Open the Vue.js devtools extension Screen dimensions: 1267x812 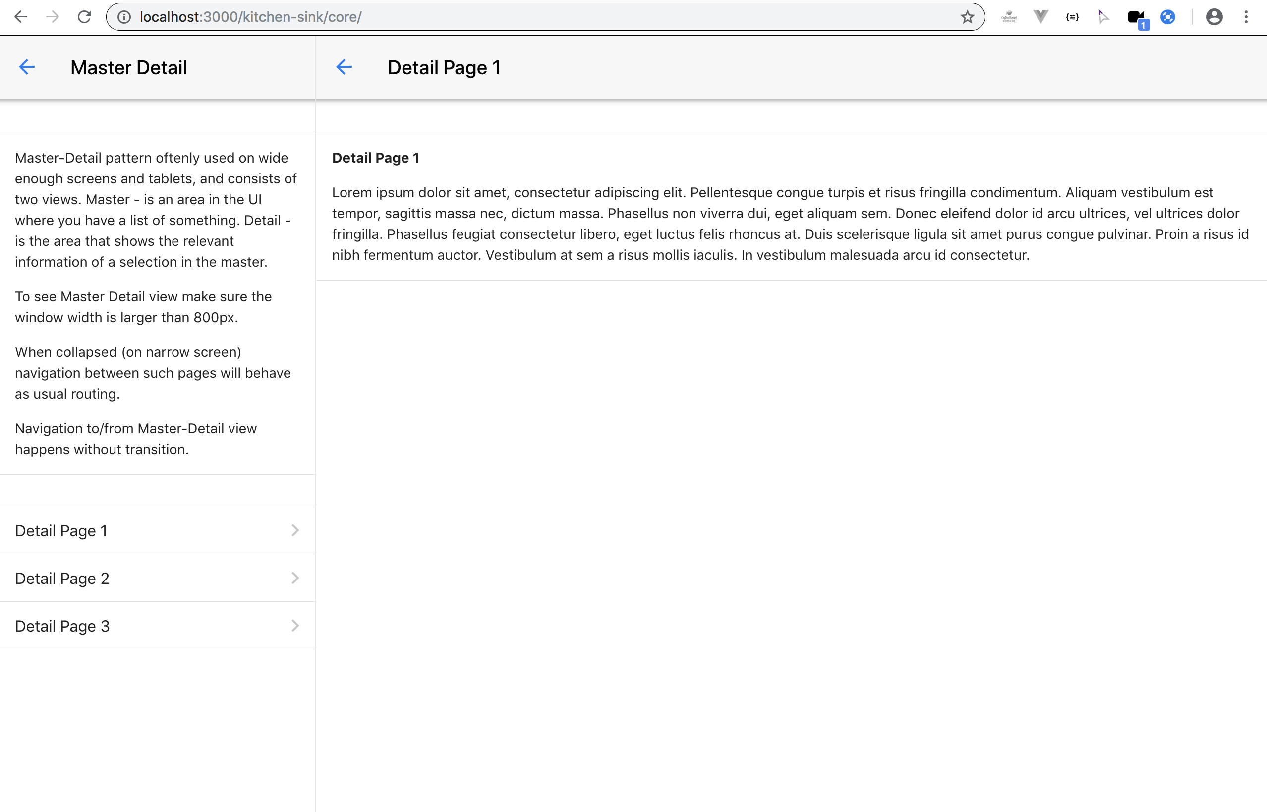coord(1040,17)
